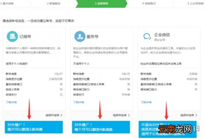Click 高级接口能力 label in 企业微信 card
Screen dimensions: 205x139
click(148, 89)
